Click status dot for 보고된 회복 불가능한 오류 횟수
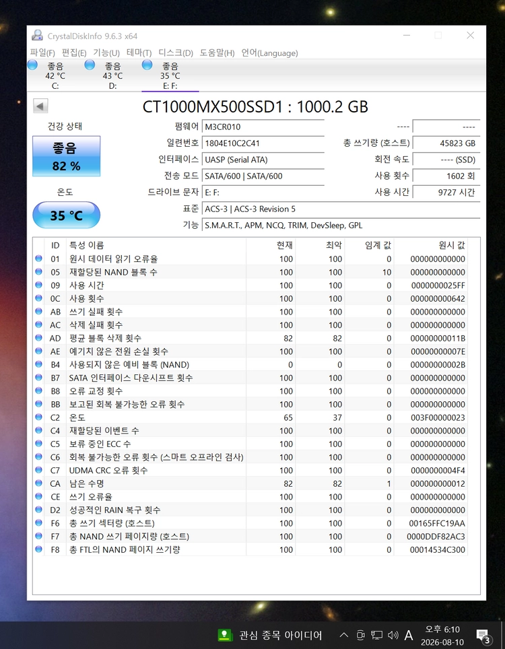The width and height of the screenshot is (505, 649). 38,404
